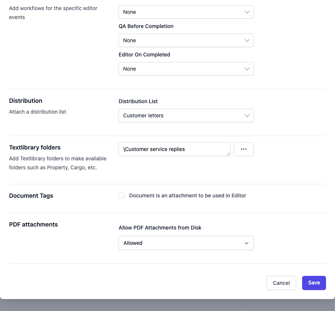
Task: Click the Distribution List label
Action: pos(138,101)
